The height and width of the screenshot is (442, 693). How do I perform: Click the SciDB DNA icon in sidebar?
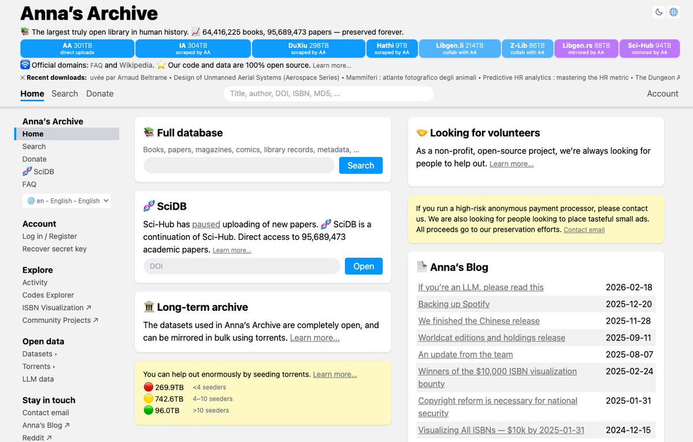[27, 172]
